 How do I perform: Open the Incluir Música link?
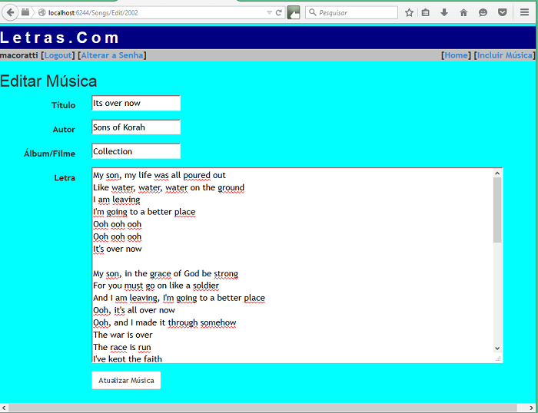tap(505, 55)
